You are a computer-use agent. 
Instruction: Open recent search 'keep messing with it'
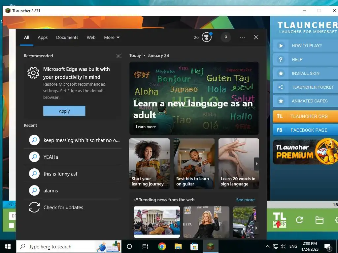(x=73, y=140)
